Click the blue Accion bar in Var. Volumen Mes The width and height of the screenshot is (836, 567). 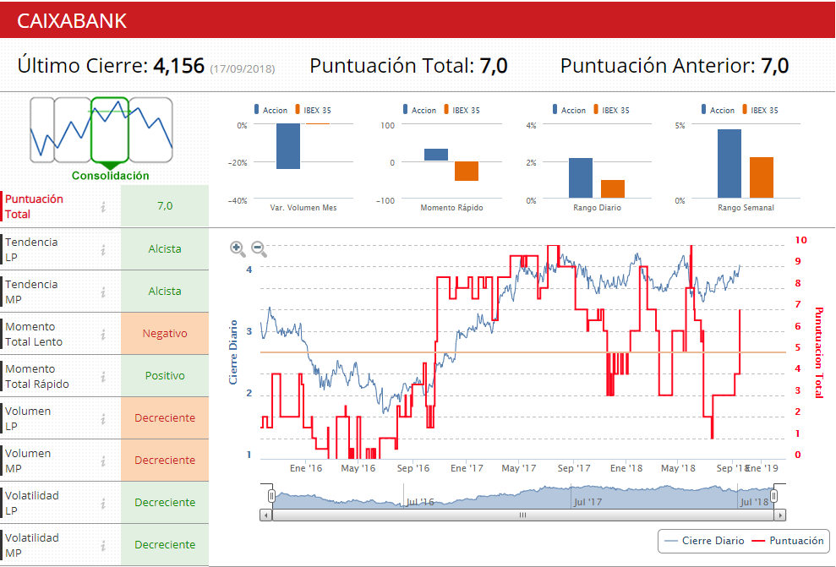(288, 146)
